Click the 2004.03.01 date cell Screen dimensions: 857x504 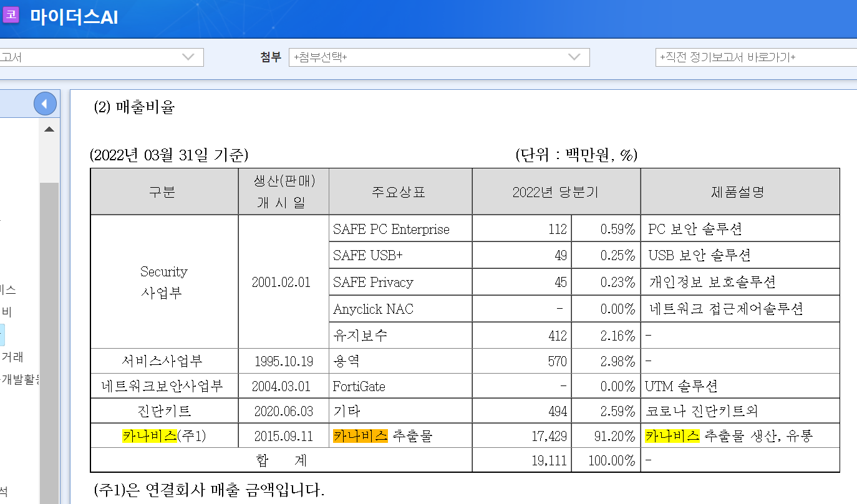click(284, 386)
